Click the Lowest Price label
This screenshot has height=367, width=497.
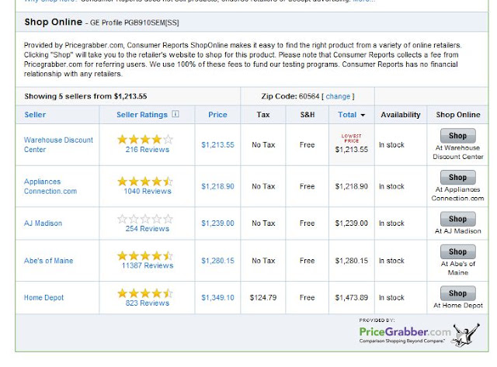pyautogui.click(x=352, y=138)
